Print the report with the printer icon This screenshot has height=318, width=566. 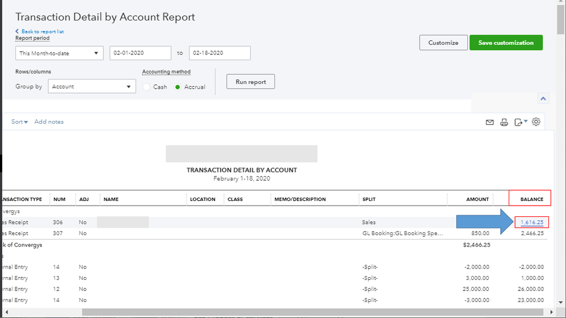504,122
